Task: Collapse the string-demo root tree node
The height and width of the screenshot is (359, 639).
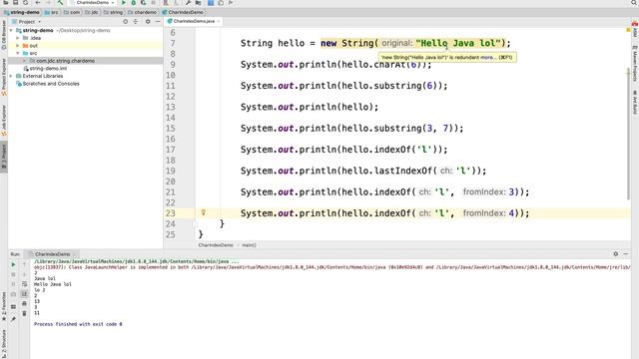Action: click(x=11, y=31)
